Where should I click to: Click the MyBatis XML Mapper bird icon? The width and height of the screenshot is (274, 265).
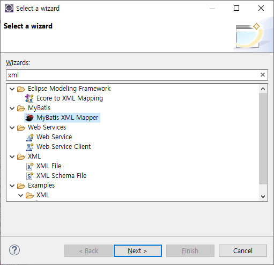(29, 118)
